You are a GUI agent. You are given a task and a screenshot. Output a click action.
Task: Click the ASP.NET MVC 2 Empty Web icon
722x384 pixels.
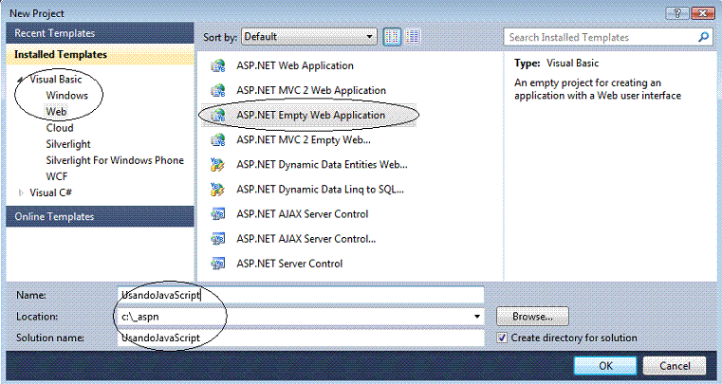(x=217, y=140)
